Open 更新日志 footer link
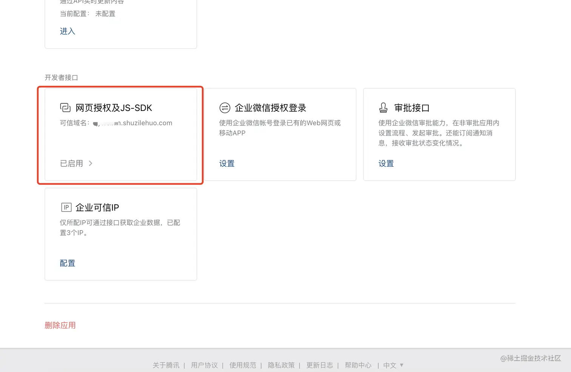The width and height of the screenshot is (571, 372). [x=320, y=365]
